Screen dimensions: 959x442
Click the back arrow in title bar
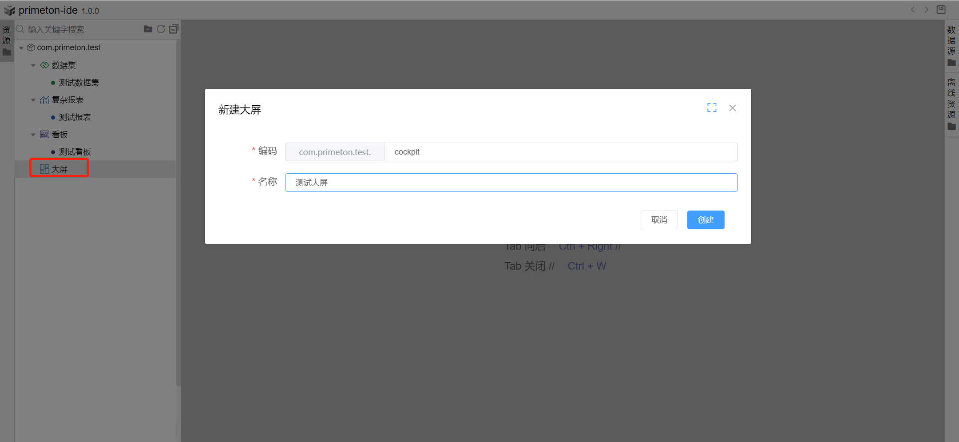(x=913, y=10)
